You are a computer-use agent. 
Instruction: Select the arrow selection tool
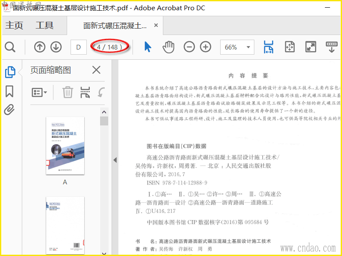147,47
